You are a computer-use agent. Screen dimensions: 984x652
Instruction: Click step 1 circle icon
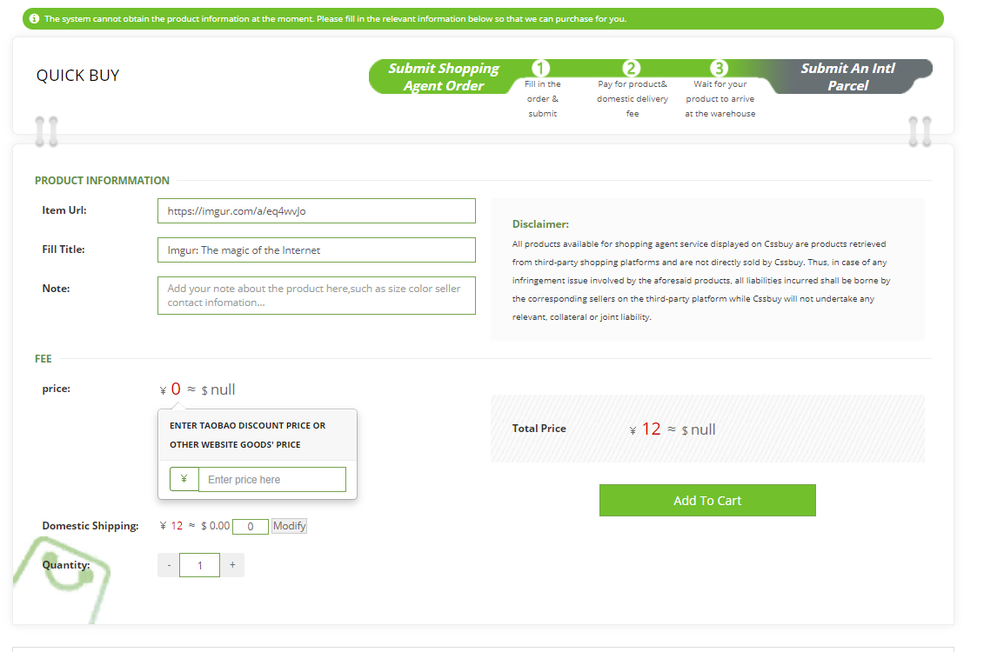coord(541,68)
